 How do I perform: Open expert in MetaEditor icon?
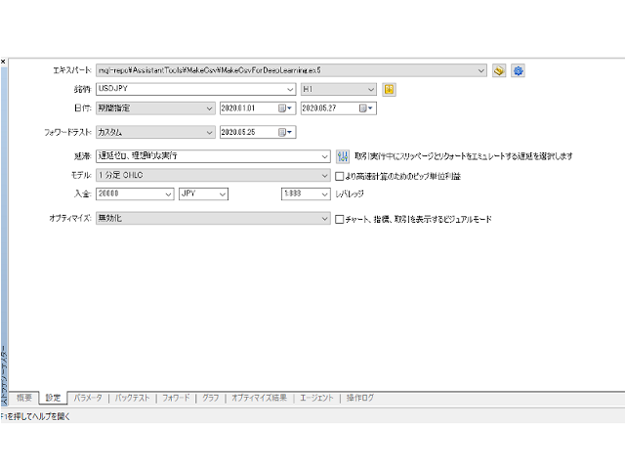coord(499,70)
